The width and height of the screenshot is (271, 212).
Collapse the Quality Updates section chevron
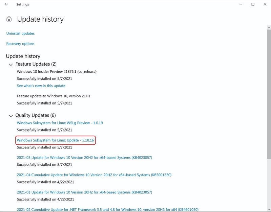point(11,116)
